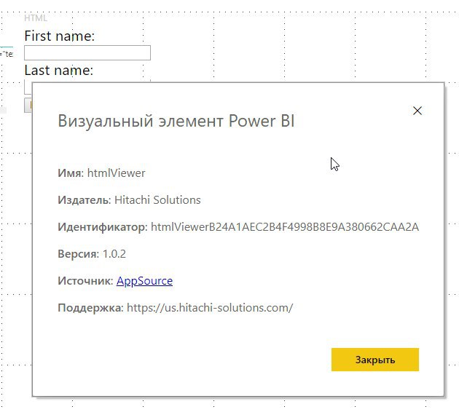
Task: Click the First name input field
Action: pos(87,52)
